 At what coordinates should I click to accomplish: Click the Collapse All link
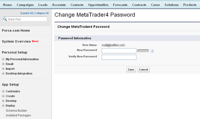point(42,13)
